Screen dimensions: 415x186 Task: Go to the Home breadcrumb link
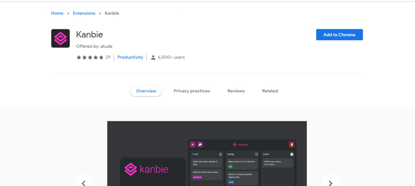pos(57,13)
